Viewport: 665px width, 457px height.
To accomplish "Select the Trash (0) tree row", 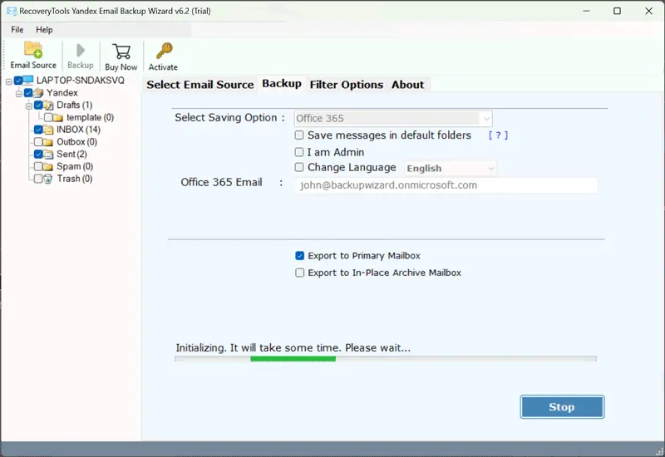I will [75, 179].
